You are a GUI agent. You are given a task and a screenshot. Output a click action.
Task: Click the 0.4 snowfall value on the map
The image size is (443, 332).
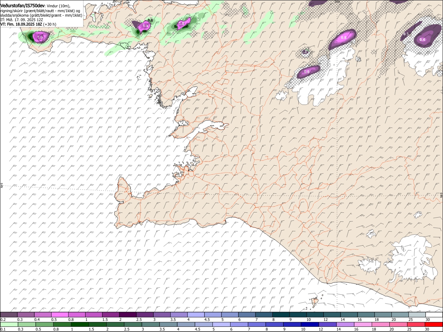click(x=422, y=40)
